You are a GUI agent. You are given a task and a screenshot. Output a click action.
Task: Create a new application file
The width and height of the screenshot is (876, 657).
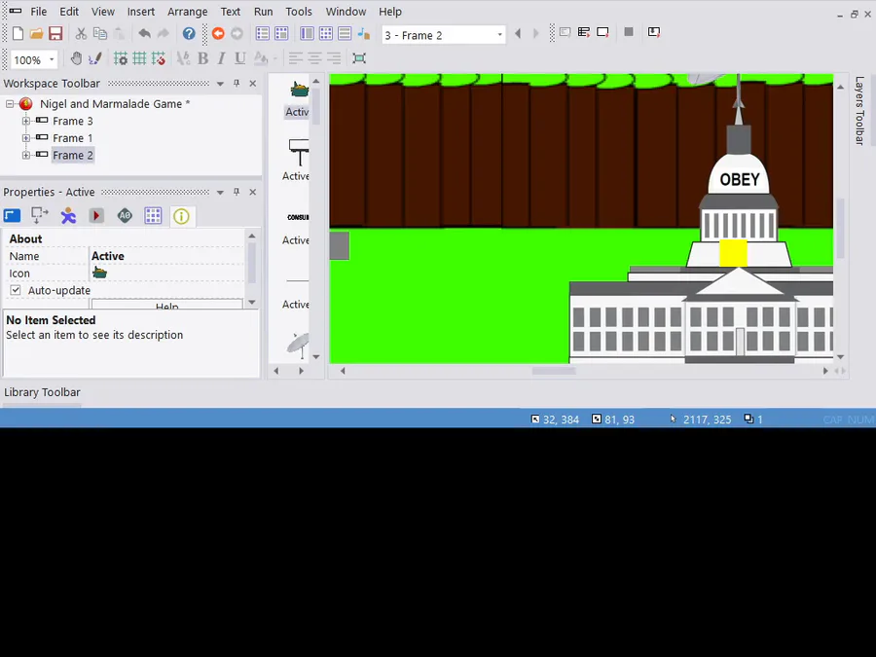click(18, 33)
